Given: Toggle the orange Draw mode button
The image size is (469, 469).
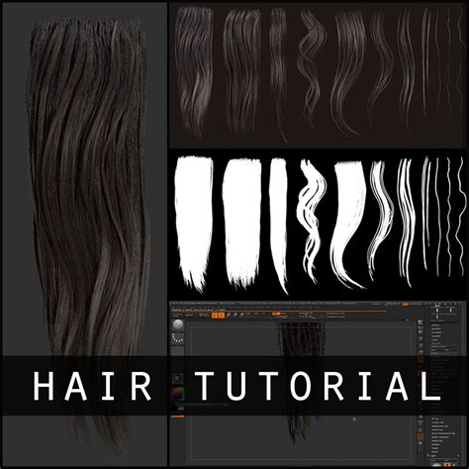Looking at the screenshot, I should [x=222, y=315].
